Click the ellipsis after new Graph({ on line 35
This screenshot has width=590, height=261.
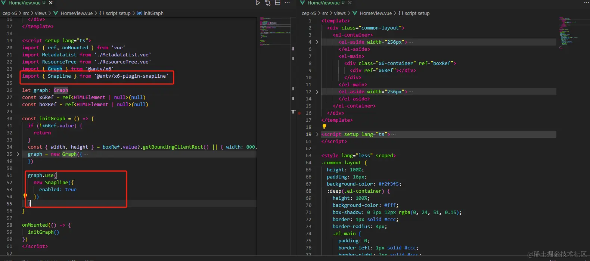click(x=86, y=154)
